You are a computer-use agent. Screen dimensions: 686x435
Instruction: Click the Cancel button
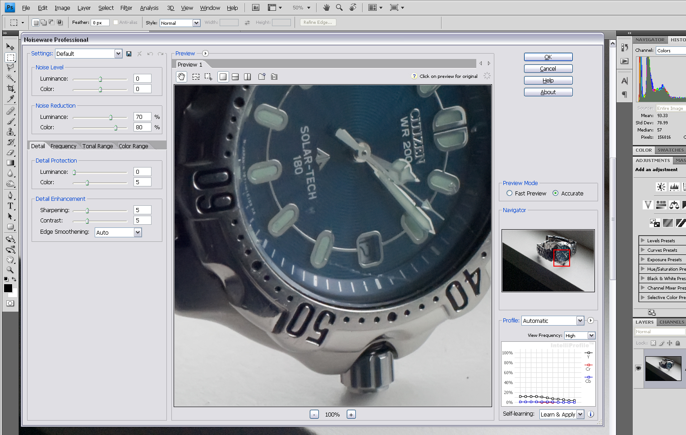[548, 69]
